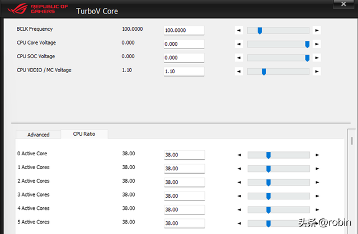This screenshot has height=234, width=358.
Task: Increase CPU VDDIO / MC Voltage right arrow
Action: point(317,71)
